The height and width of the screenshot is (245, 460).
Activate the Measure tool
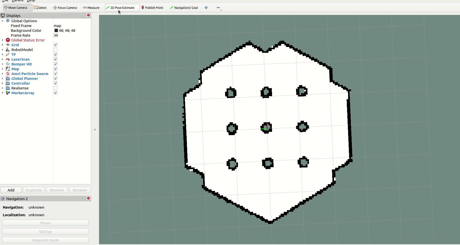(91, 8)
